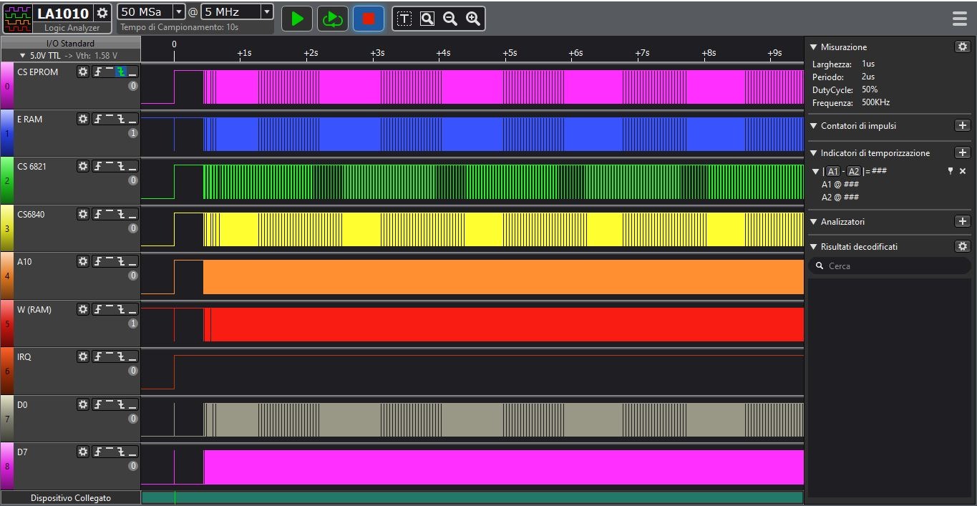Open E RAM channel settings gear
Image resolution: width=977 pixels, height=506 pixels.
point(83,119)
